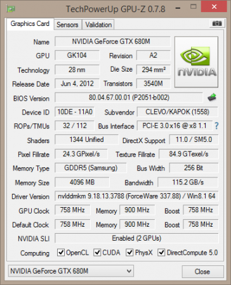Click the GPU Clock field 758 MHz
Screen dimensions: 231x285
[x=72, y=210]
